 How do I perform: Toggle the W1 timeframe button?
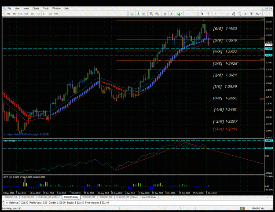[x=50, y=14]
